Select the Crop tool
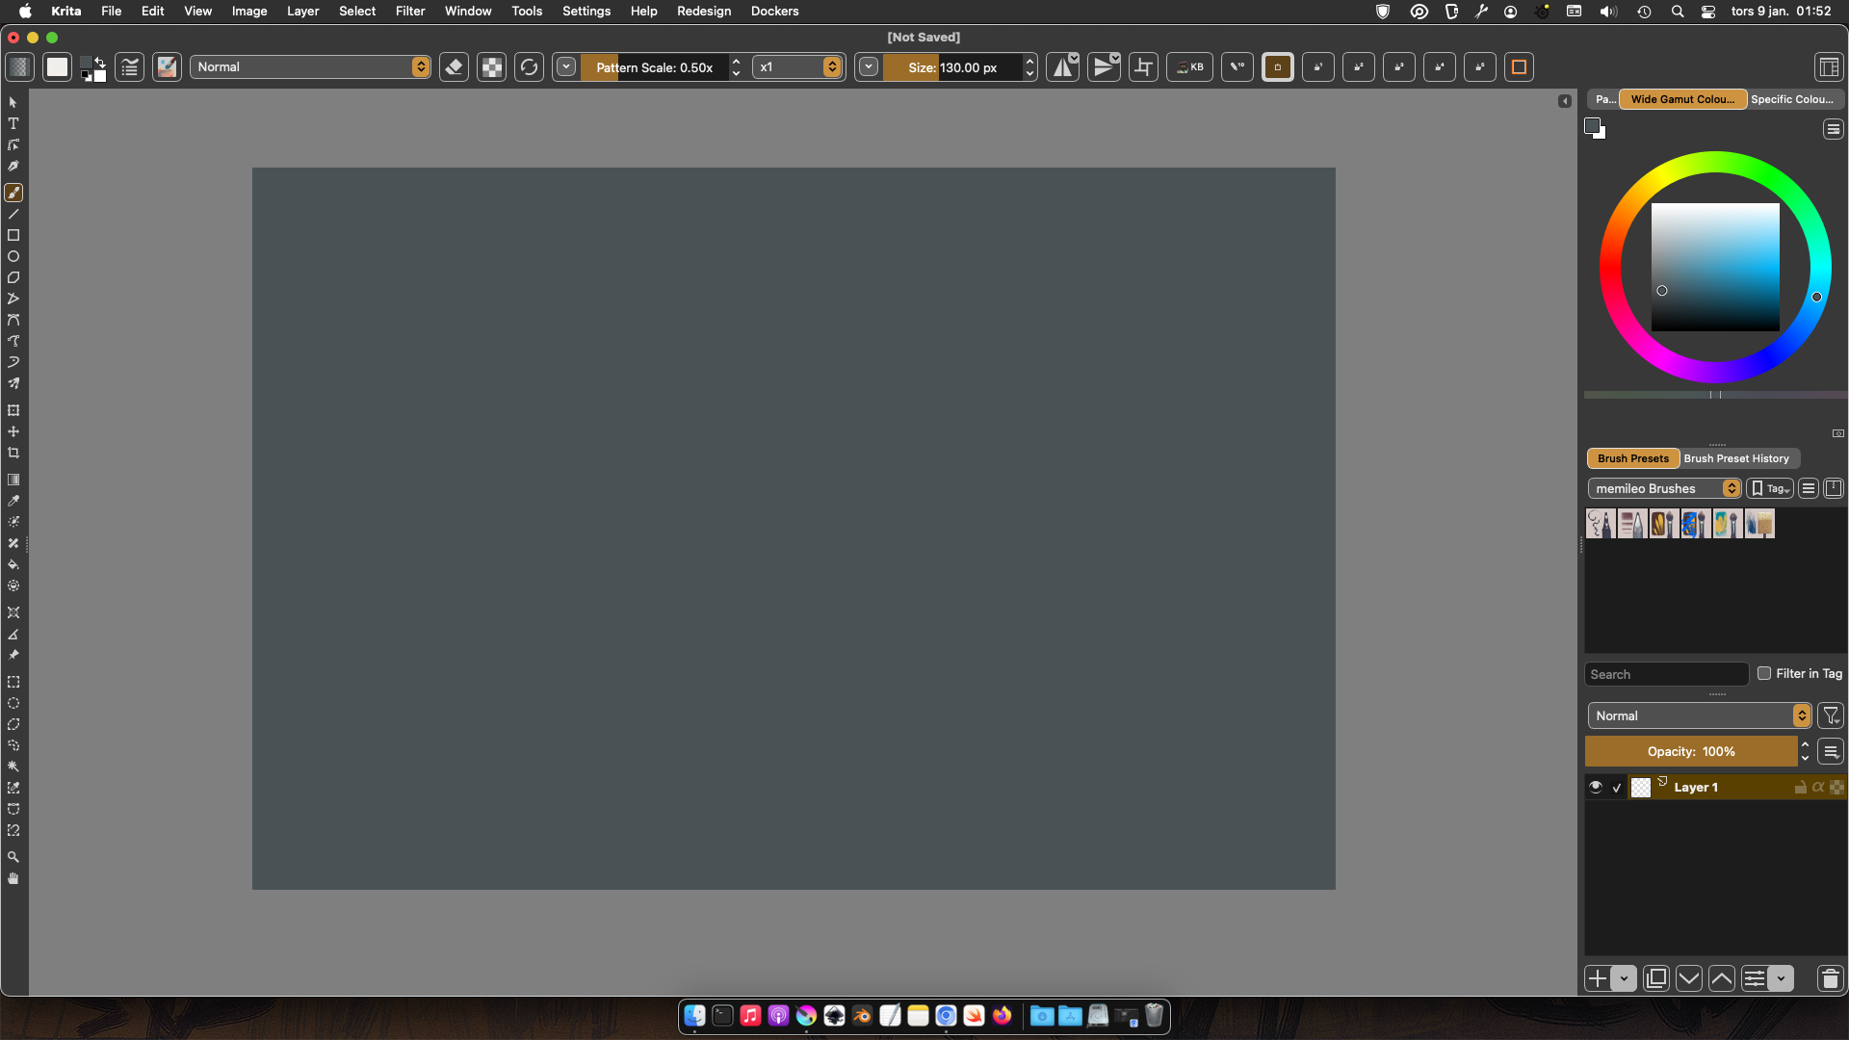 (x=13, y=453)
